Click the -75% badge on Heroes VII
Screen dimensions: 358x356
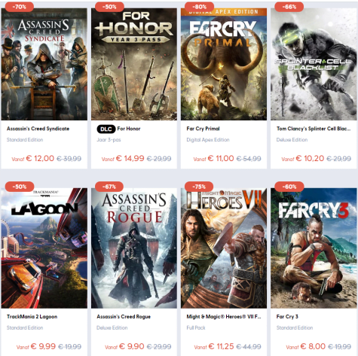199,187
